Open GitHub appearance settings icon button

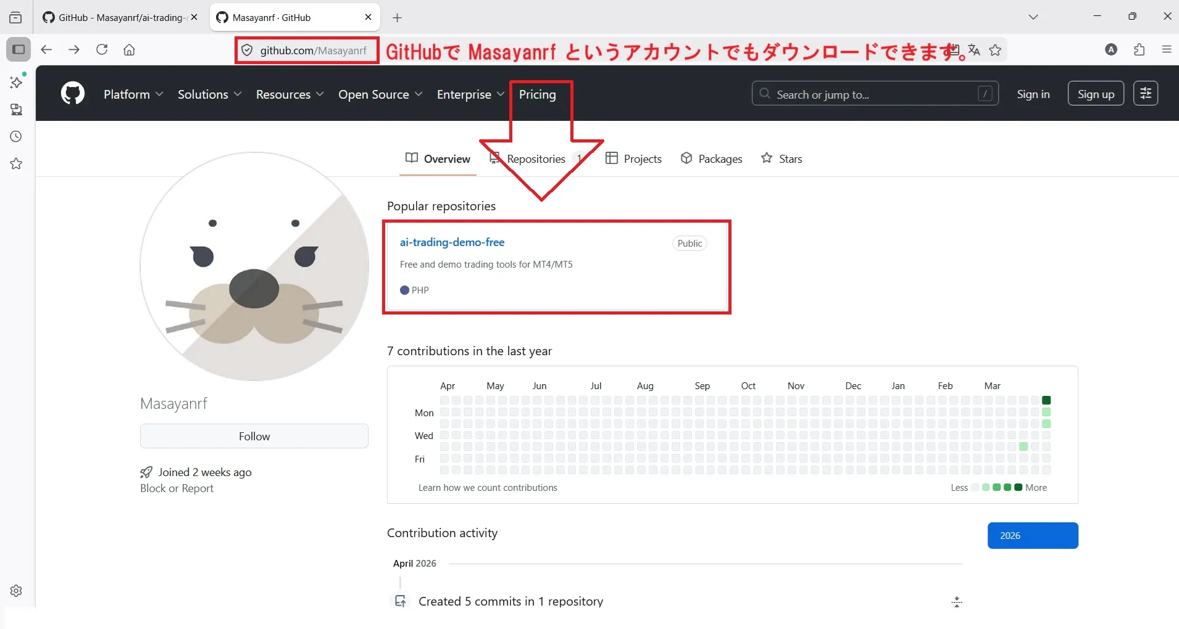pos(1146,94)
